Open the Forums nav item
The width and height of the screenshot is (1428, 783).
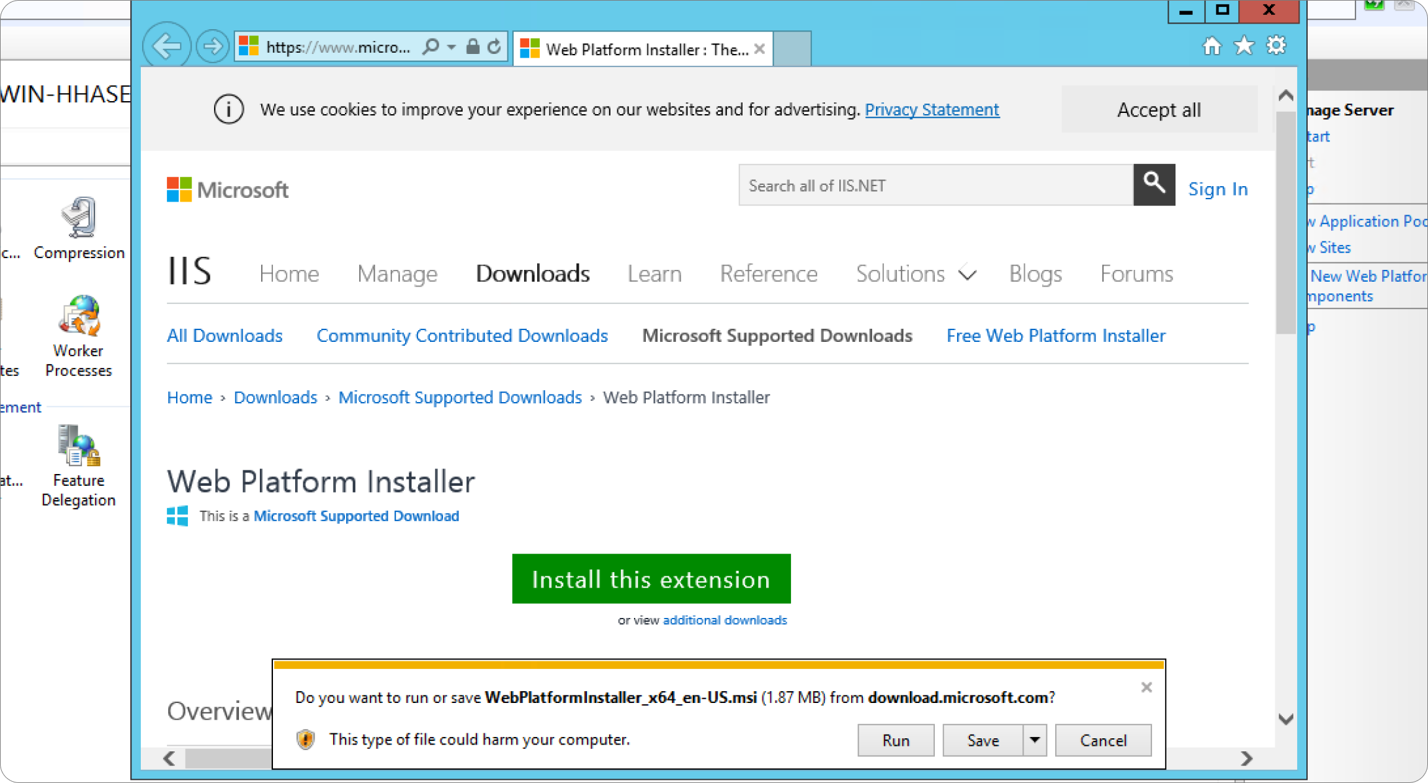(x=1136, y=274)
